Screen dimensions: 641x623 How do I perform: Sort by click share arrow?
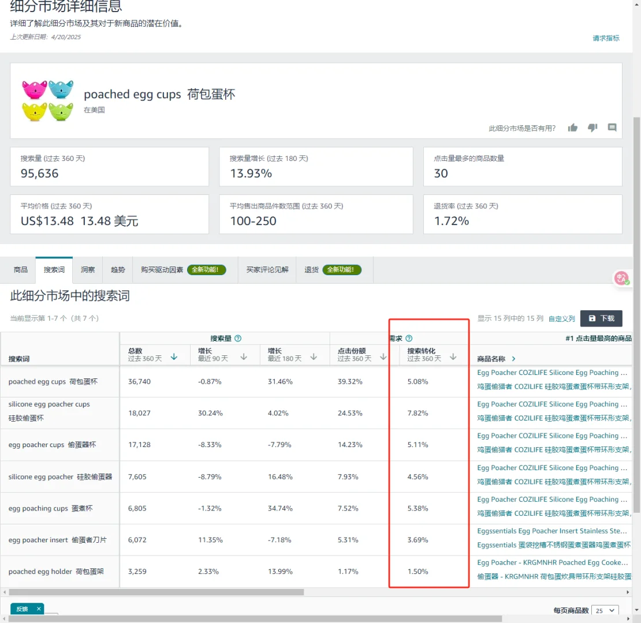pos(383,356)
